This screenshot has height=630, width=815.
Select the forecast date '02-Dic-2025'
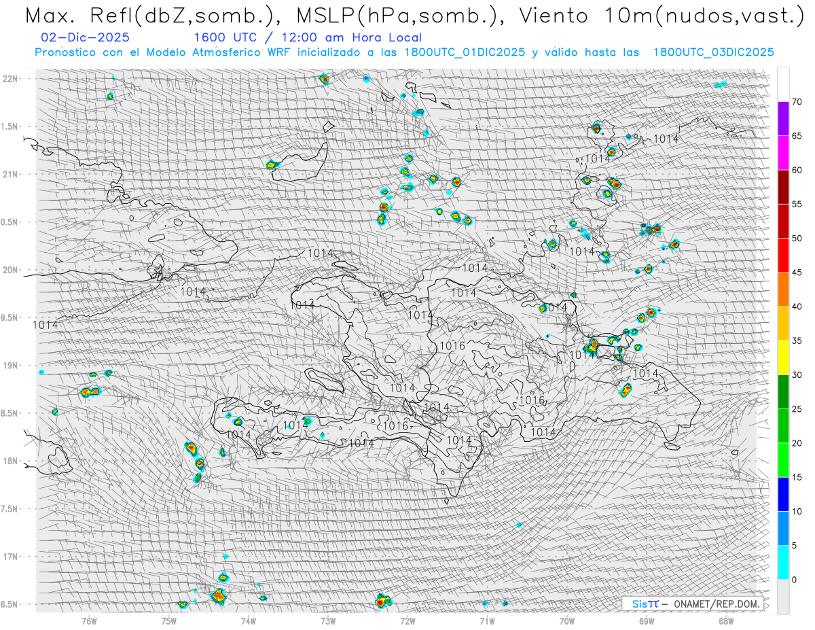(x=86, y=38)
